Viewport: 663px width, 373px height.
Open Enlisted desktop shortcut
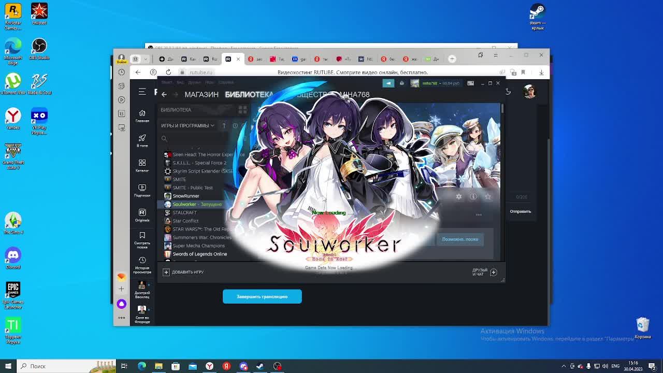point(39,14)
